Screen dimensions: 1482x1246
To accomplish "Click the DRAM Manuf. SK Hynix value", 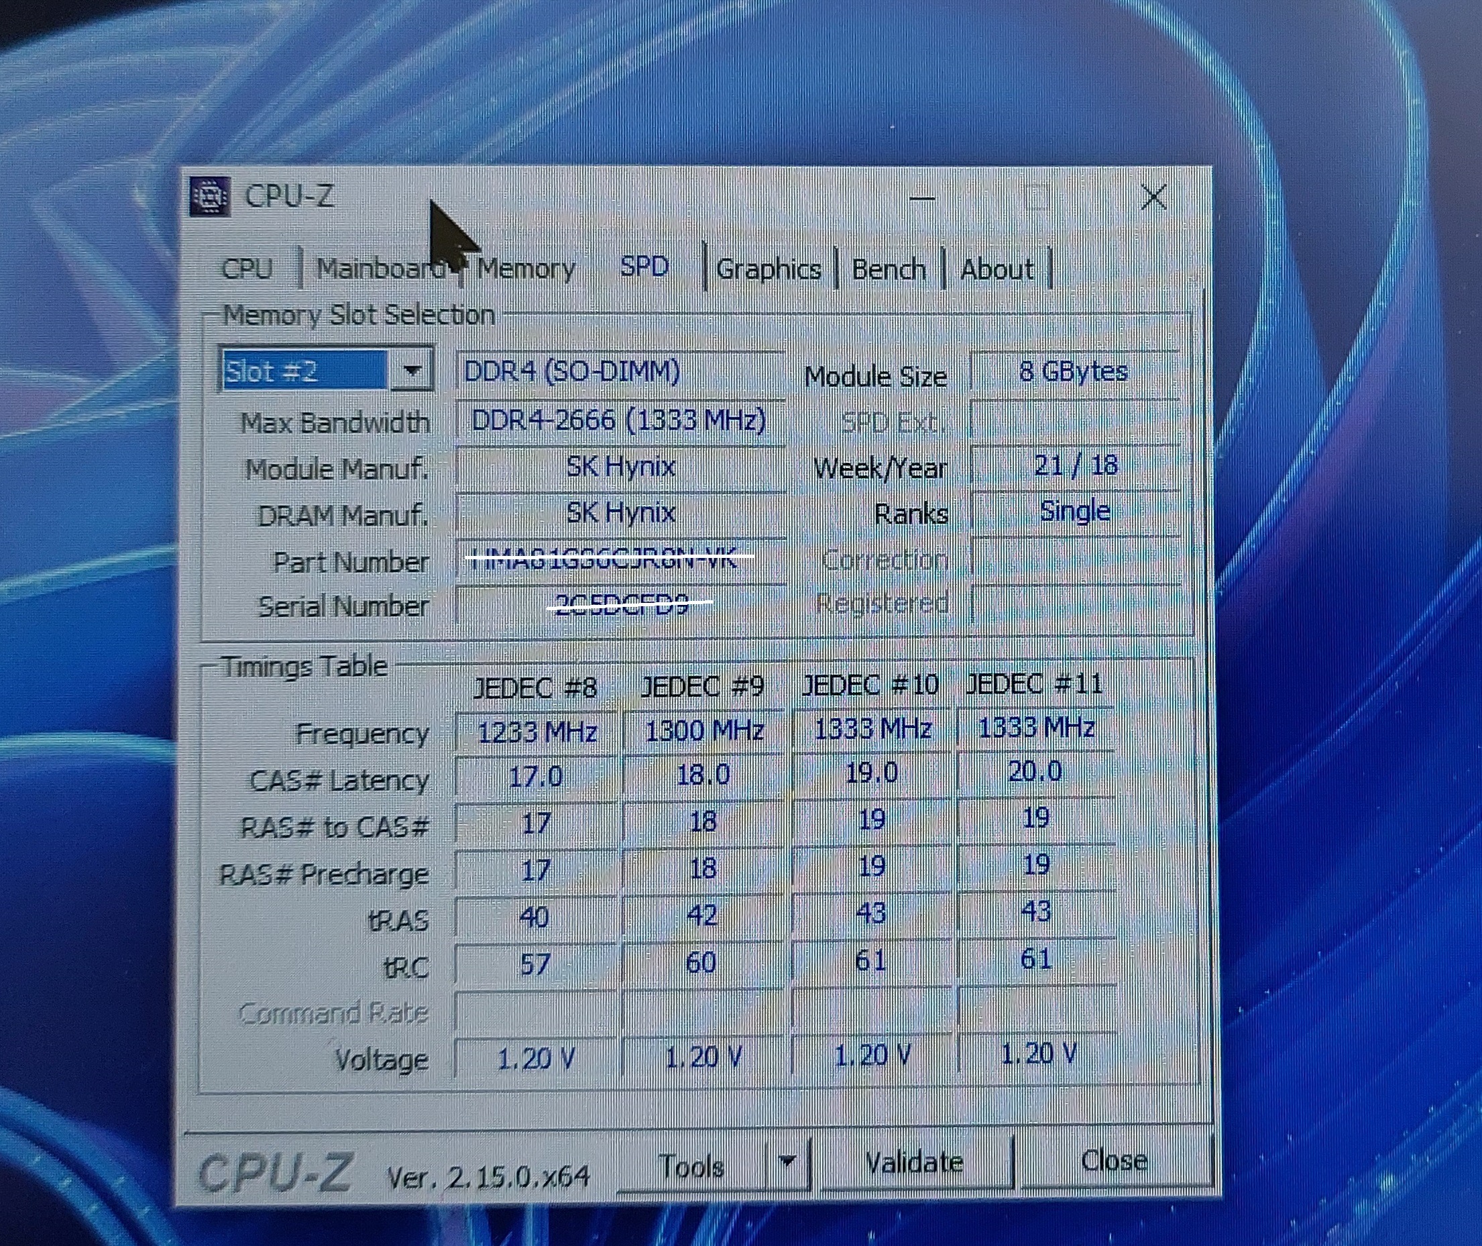I will [x=620, y=514].
